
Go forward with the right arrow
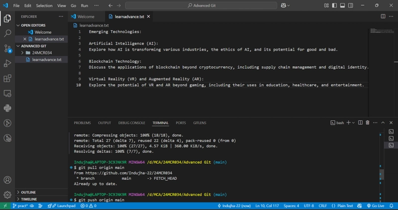118,5
